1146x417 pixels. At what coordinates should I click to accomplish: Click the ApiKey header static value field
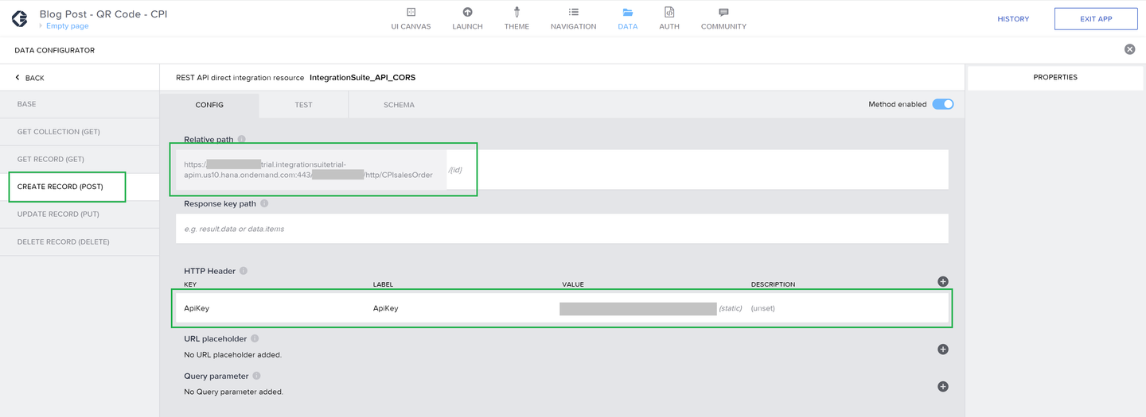coord(638,308)
